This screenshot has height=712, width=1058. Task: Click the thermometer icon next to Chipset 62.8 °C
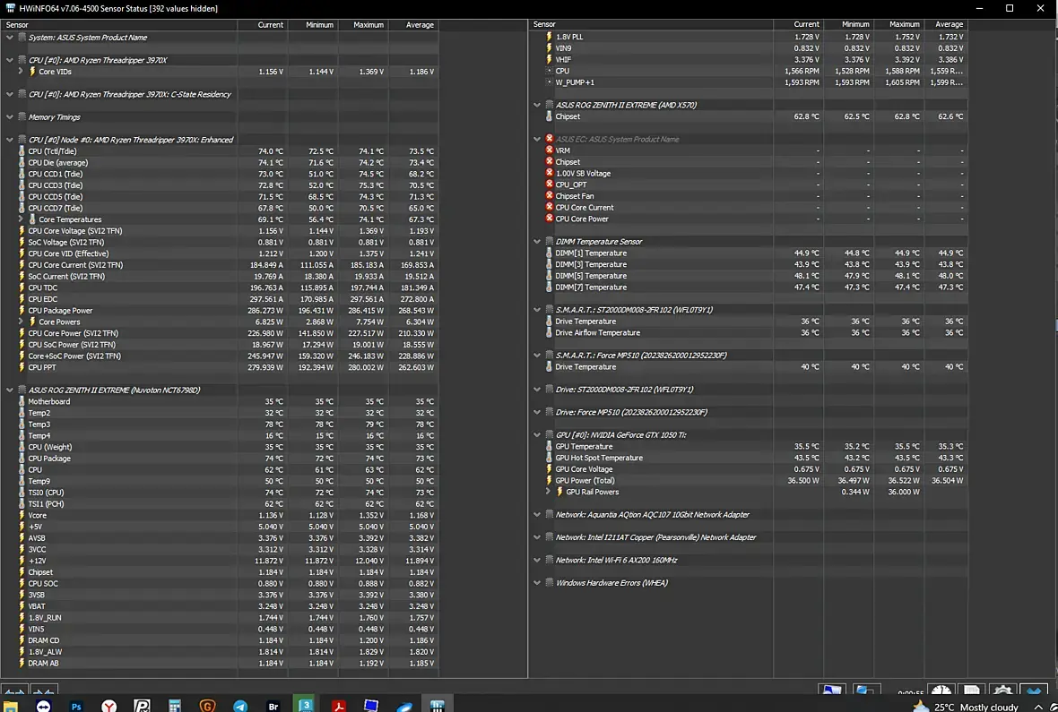tap(549, 116)
